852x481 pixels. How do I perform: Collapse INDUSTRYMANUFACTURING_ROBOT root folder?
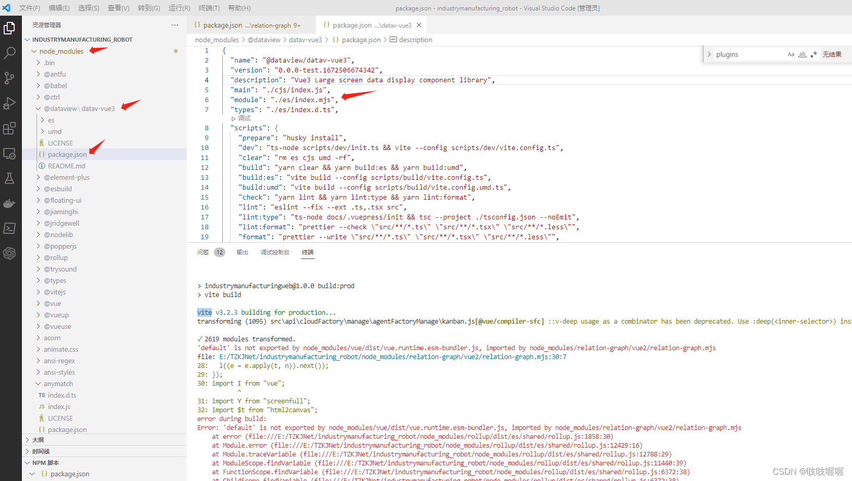click(82, 40)
